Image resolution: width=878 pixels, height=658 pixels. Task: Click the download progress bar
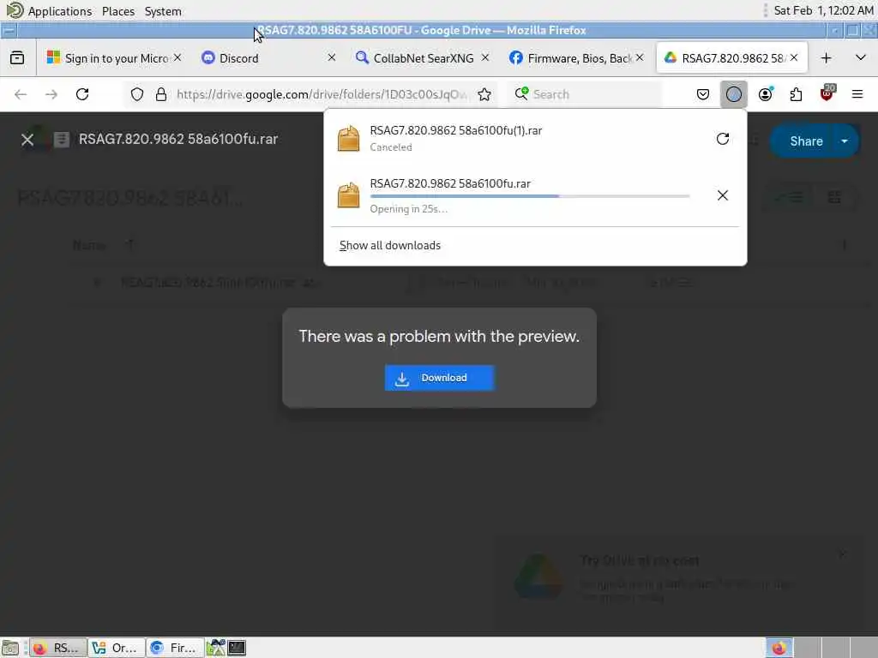530,196
